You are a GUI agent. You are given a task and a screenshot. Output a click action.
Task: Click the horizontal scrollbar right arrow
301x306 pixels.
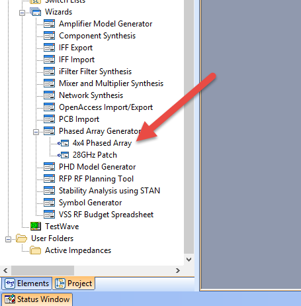point(178,270)
